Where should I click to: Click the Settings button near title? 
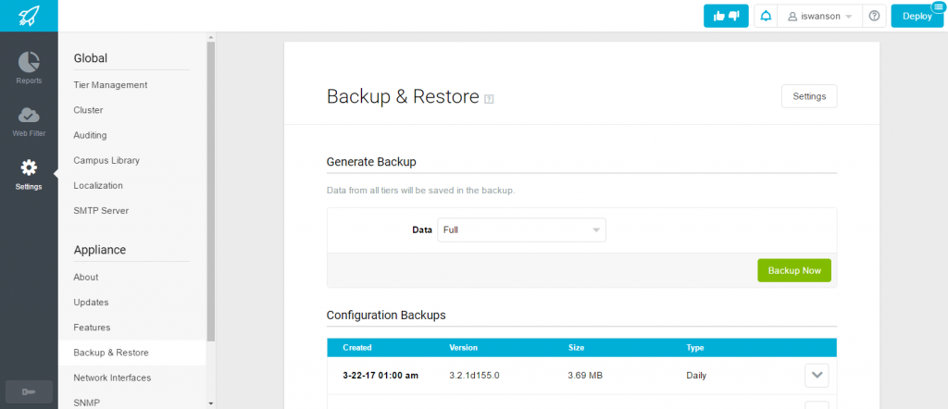809,96
